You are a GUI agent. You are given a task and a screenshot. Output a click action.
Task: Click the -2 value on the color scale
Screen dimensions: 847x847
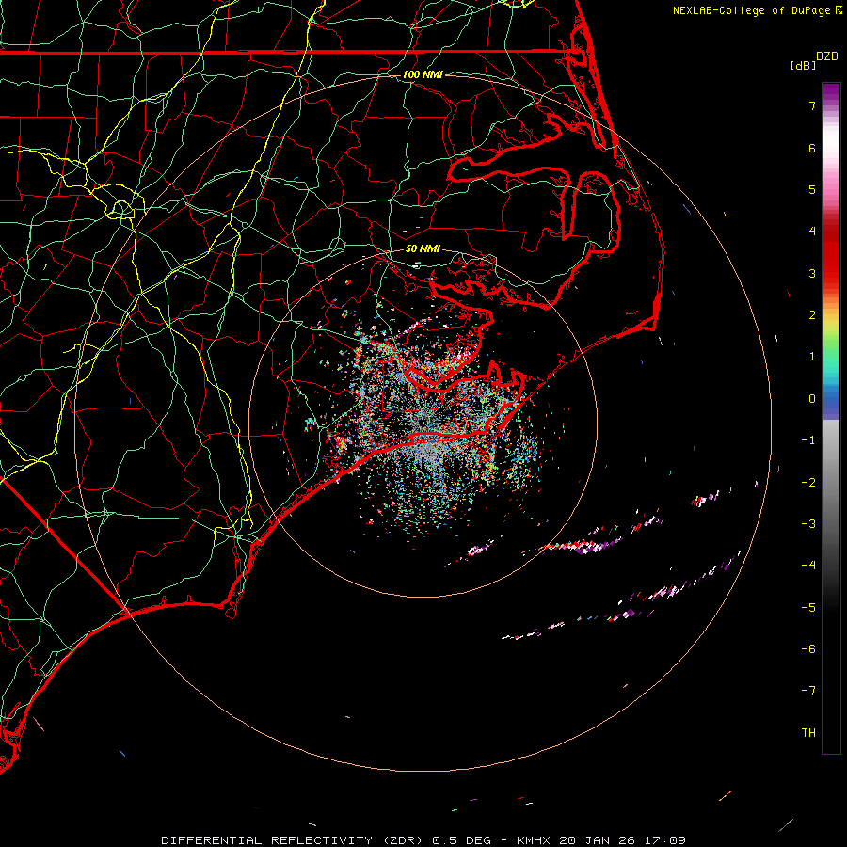808,483
